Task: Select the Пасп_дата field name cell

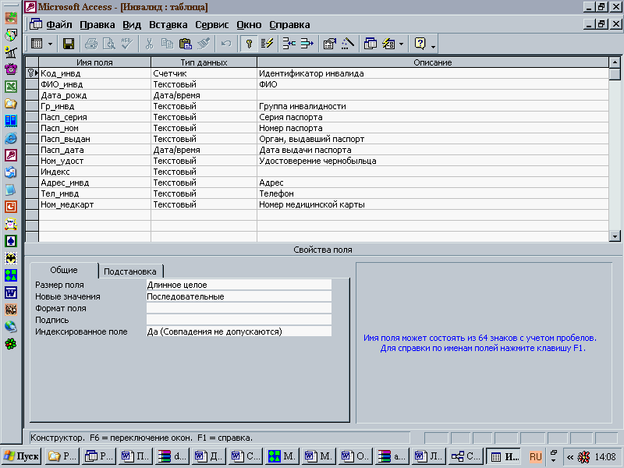Action: tap(94, 150)
